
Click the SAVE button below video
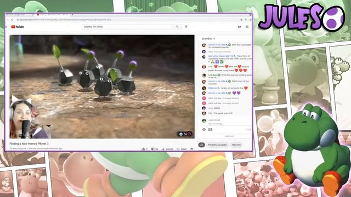click(x=182, y=149)
